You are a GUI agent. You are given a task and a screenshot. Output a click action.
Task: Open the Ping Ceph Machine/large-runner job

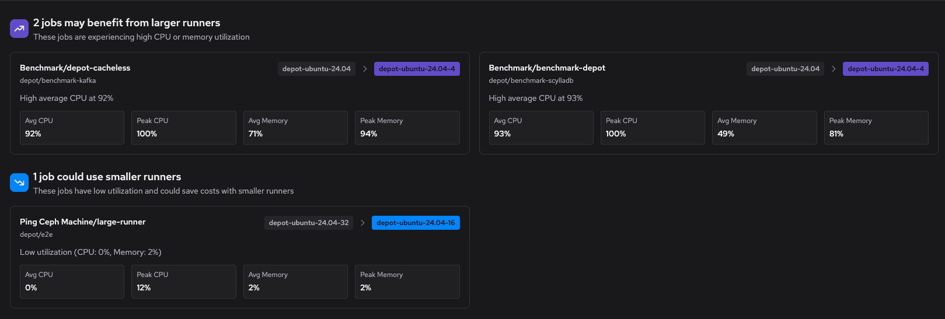tap(82, 222)
